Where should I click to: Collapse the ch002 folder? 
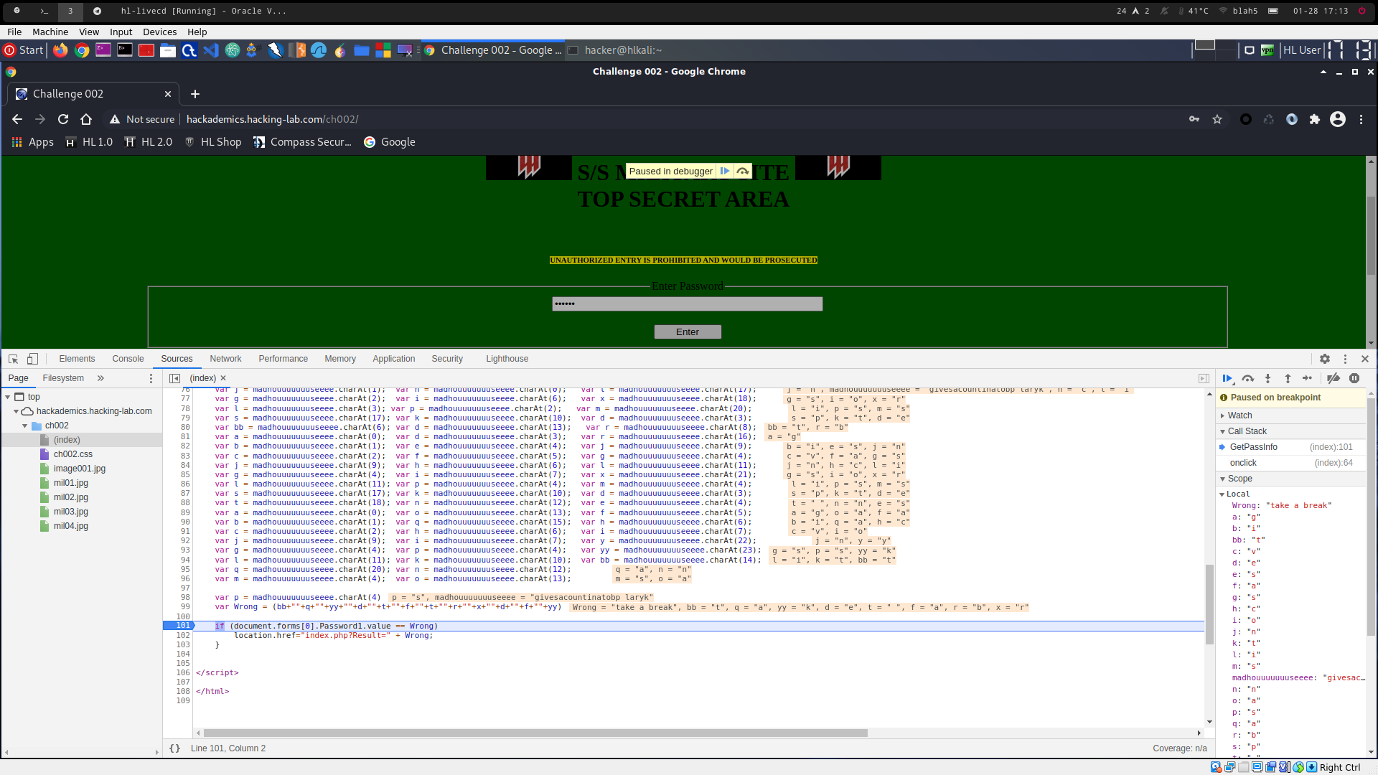25,426
